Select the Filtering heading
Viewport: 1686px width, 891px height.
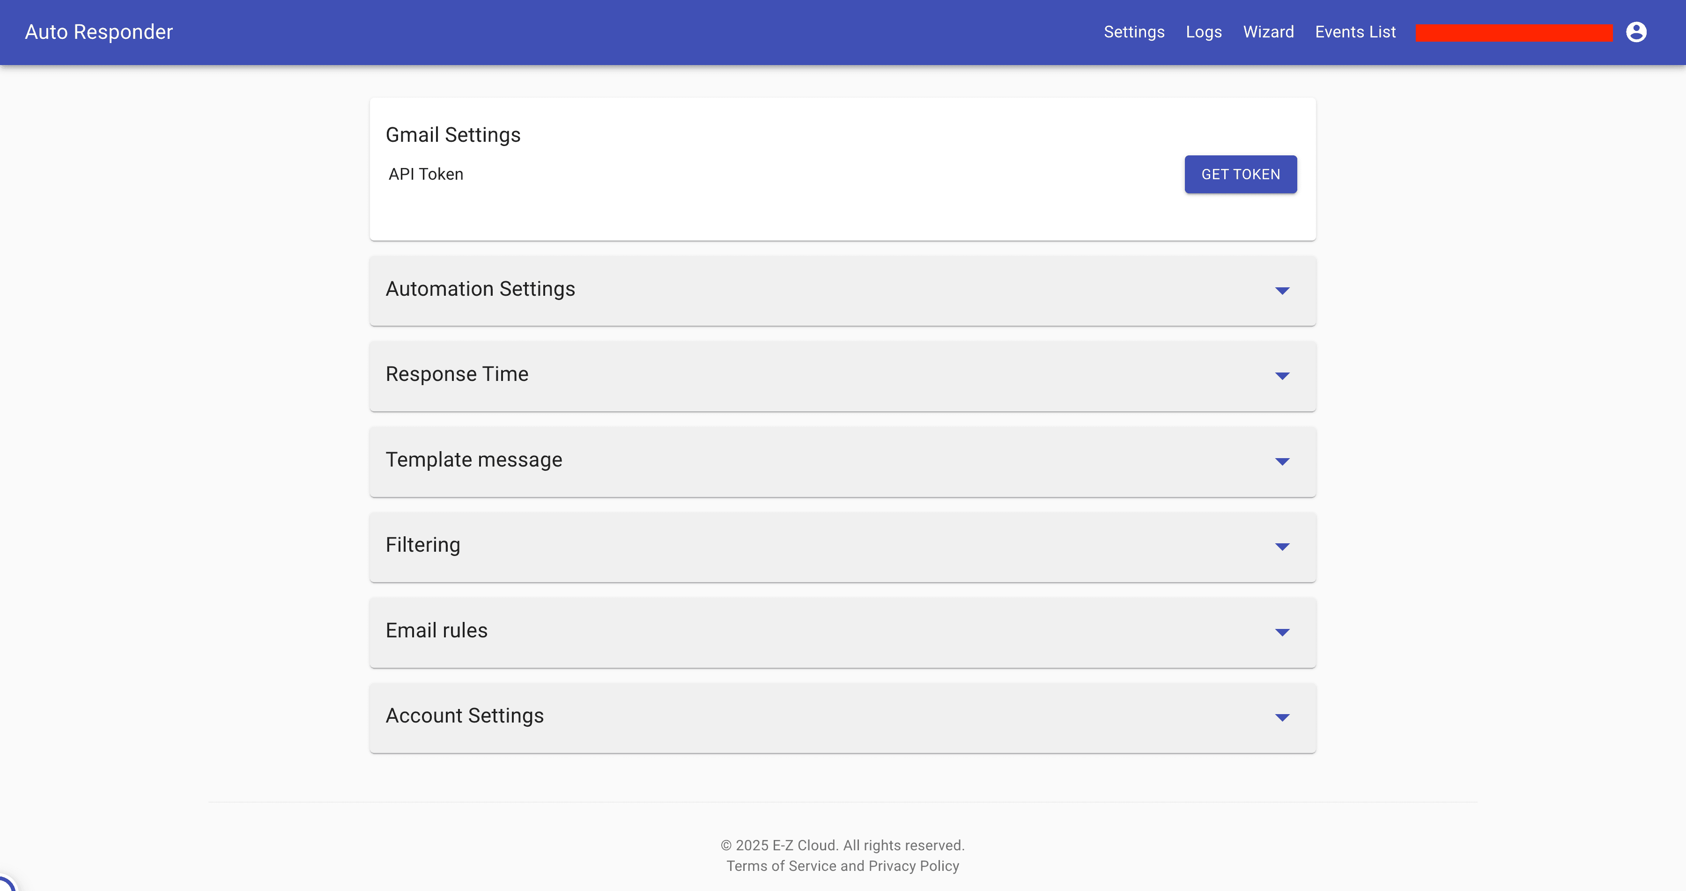coord(423,545)
